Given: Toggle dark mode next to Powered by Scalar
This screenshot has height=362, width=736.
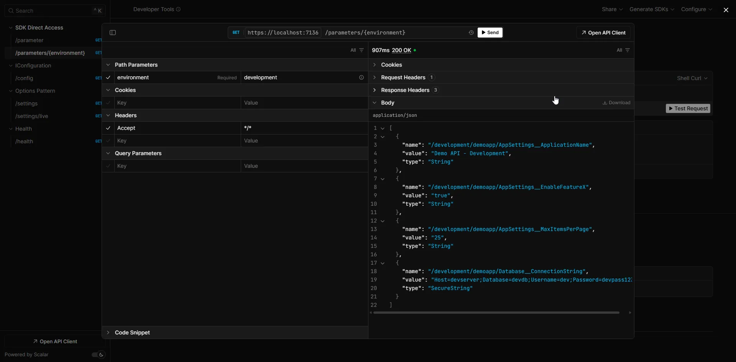Looking at the screenshot, I should [x=98, y=354].
